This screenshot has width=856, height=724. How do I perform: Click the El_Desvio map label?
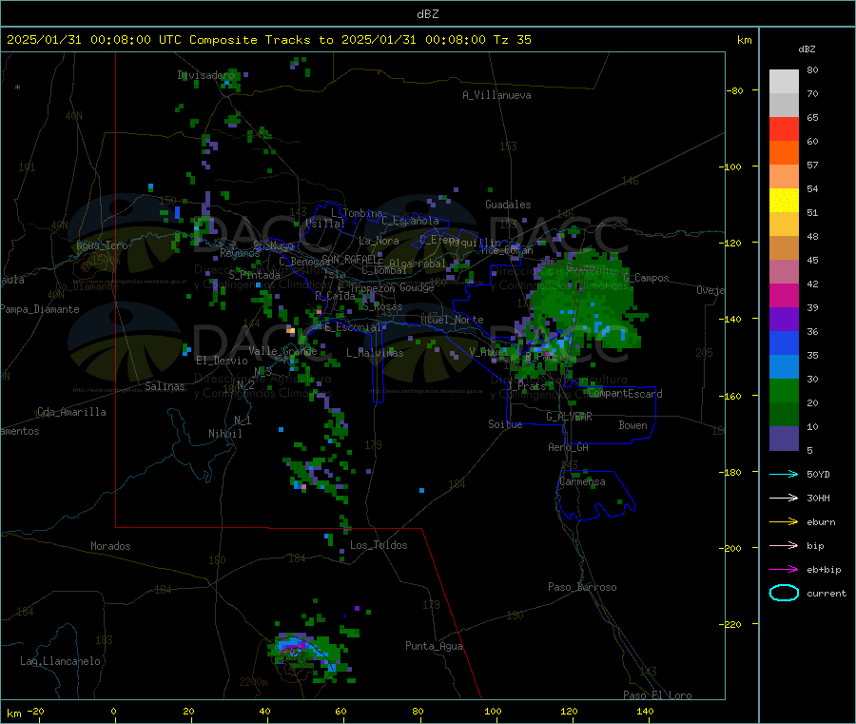(x=222, y=361)
